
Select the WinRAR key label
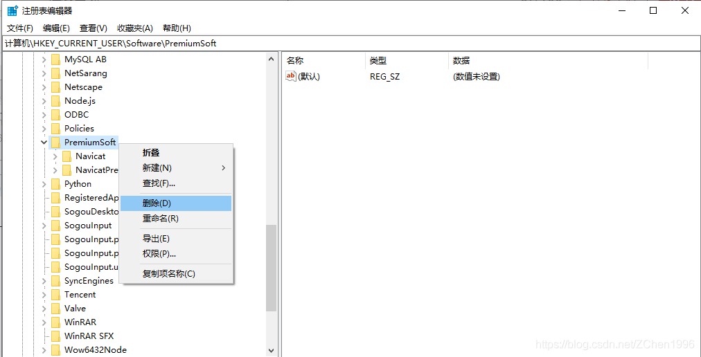coord(80,322)
